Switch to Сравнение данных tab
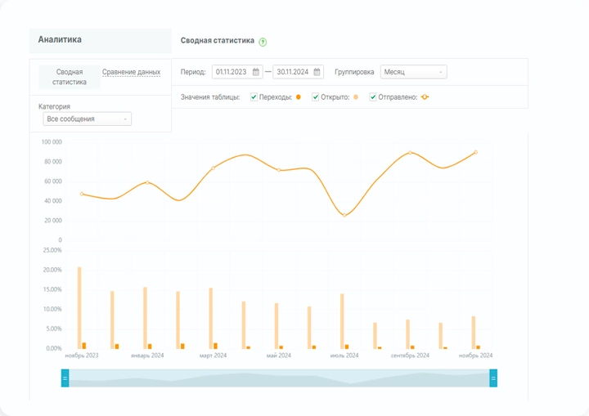 [131, 72]
